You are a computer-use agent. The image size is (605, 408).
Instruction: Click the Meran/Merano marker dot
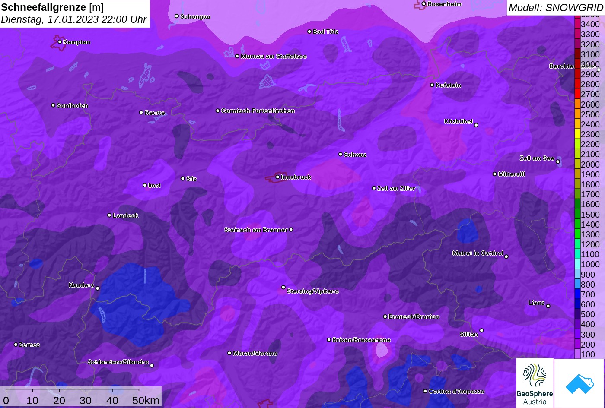[x=229, y=353]
